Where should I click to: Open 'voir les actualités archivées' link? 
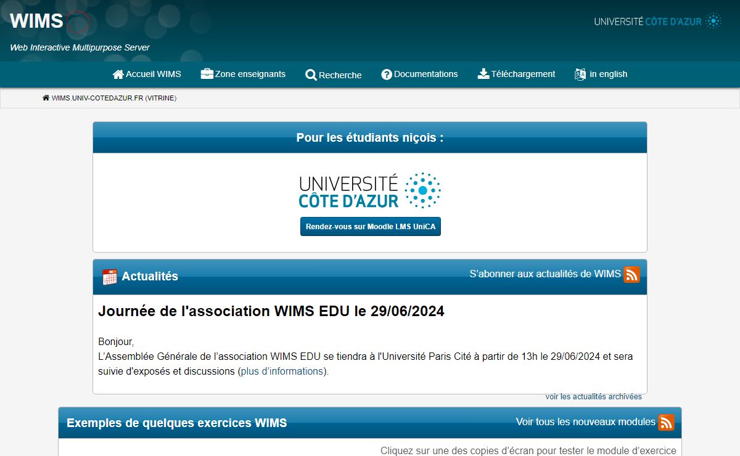[x=594, y=397]
